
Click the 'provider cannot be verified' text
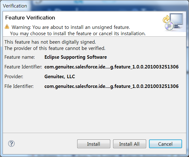click(x=55, y=48)
